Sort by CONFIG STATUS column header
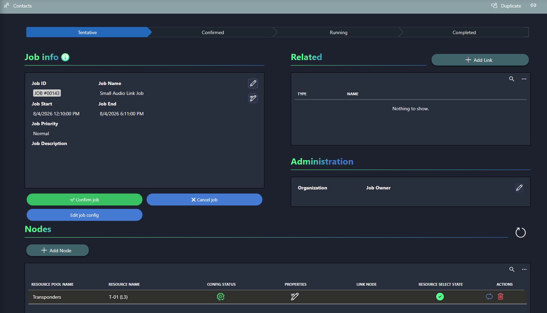547x313 pixels. (221, 284)
